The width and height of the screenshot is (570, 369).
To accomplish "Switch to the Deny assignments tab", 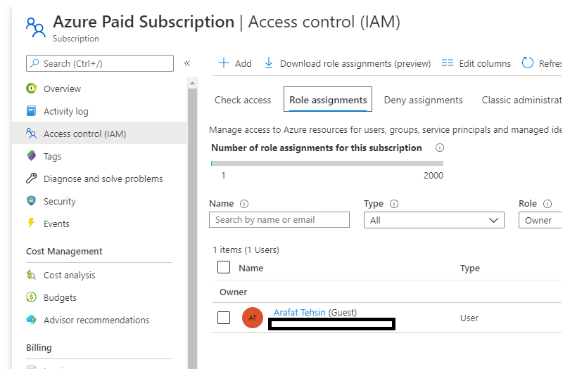I will 423,100.
